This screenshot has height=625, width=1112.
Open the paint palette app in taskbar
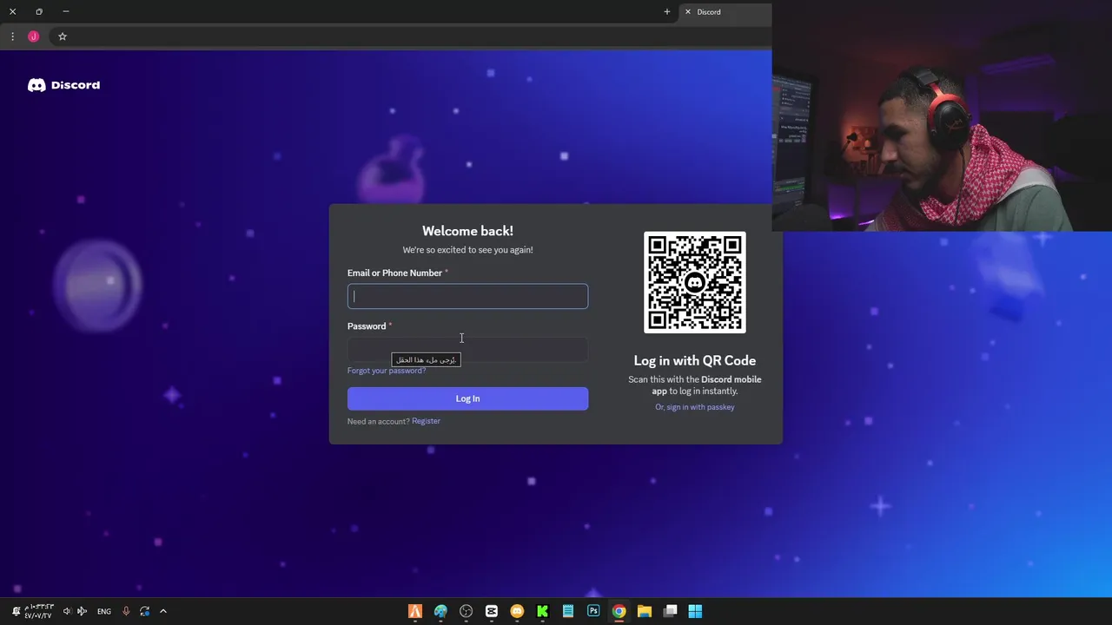440,611
